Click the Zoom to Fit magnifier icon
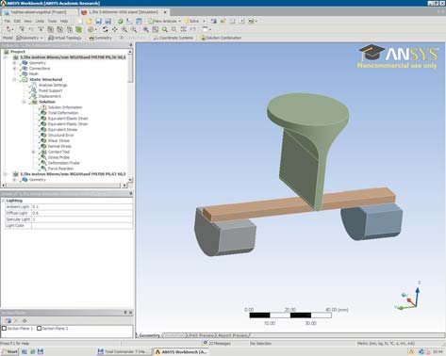Screen dimensions: 446x356 coord(165,29)
